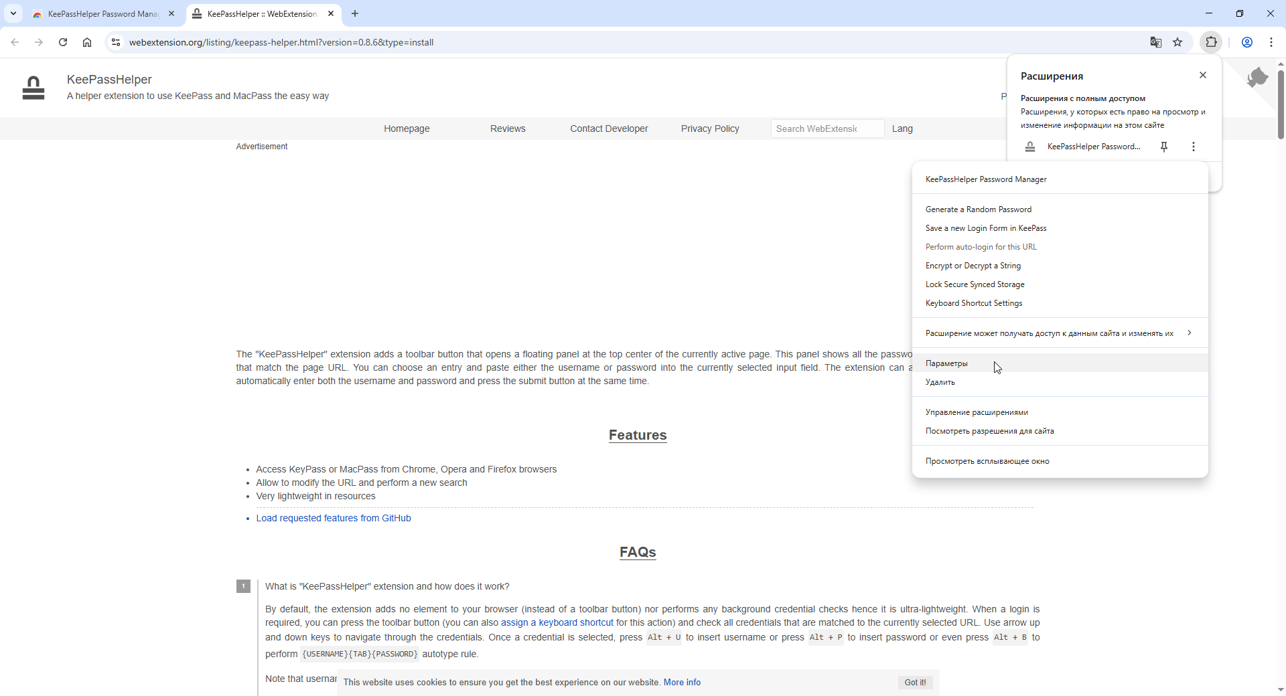This screenshot has height=696, width=1286.
Task: Bookmark this page with the star icon
Action: click(x=1177, y=42)
